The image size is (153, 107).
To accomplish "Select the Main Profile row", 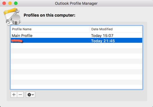I will 76,35.
